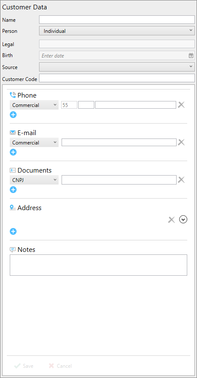Click the Save button

tap(24, 366)
